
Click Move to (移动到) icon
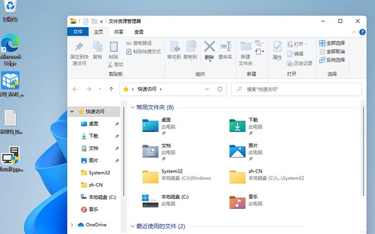tap(174, 46)
